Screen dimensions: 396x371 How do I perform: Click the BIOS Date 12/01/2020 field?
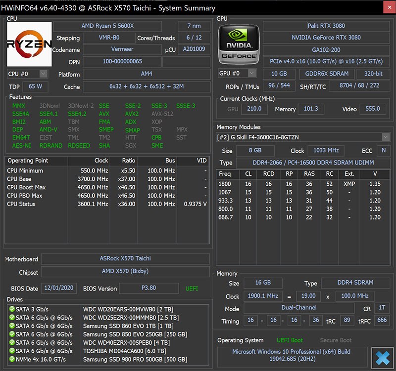pyautogui.click(x=59, y=288)
